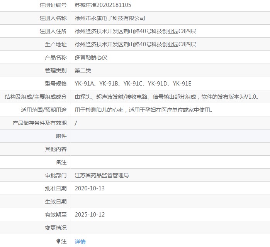The height and width of the screenshot is (247, 270).
Task: Select the 生效日期 label
Action: tap(56, 202)
